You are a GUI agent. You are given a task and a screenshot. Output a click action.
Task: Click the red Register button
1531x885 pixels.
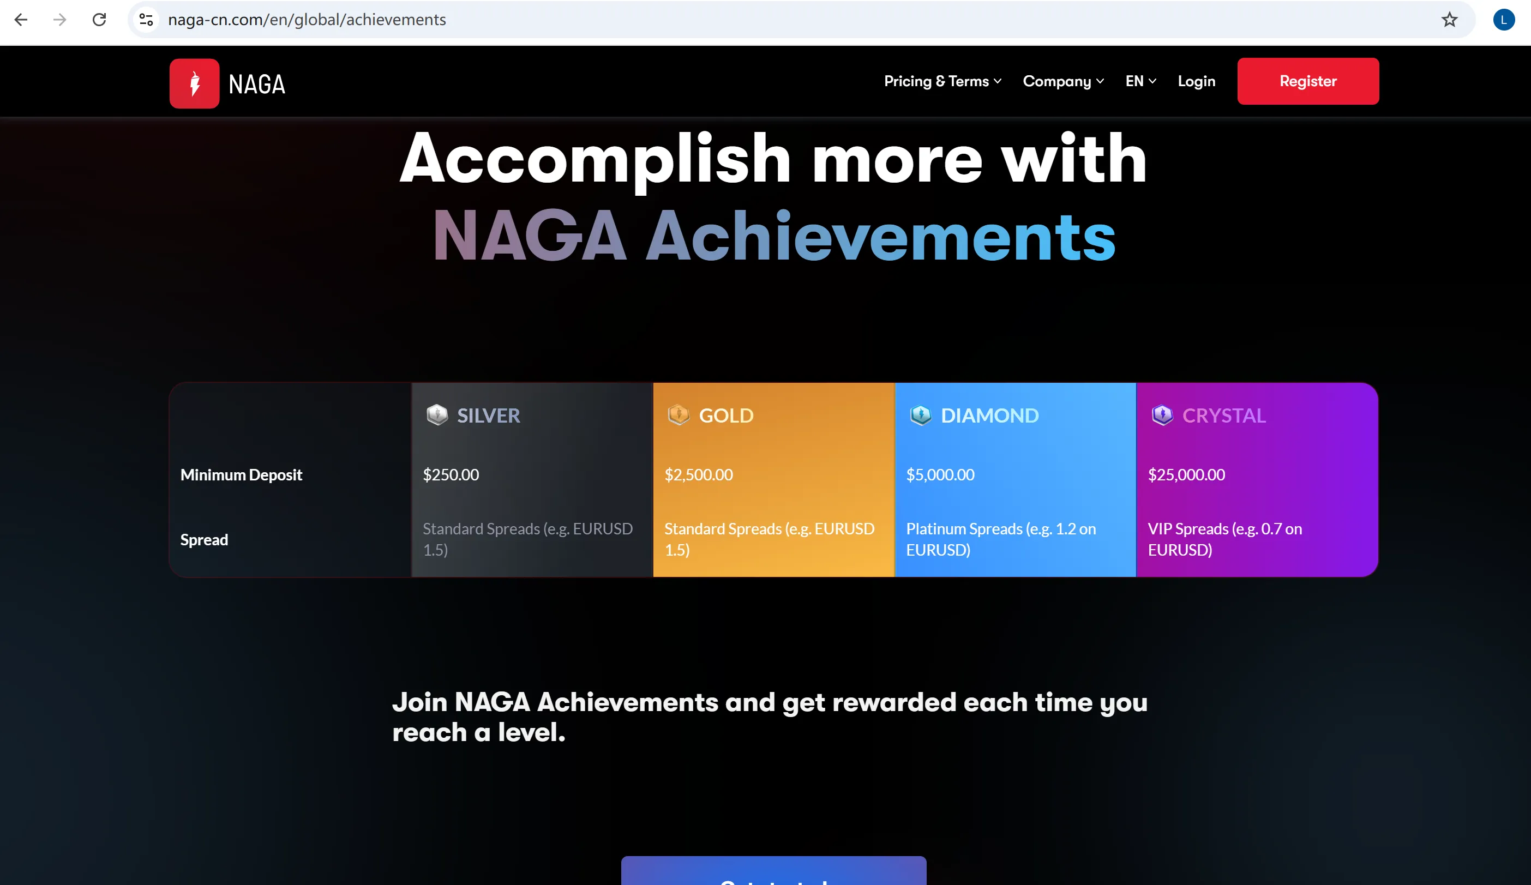coord(1307,81)
